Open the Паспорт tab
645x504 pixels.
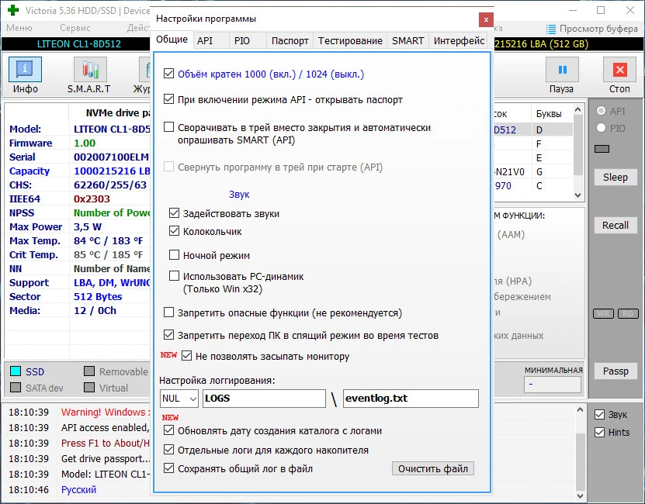tap(290, 40)
